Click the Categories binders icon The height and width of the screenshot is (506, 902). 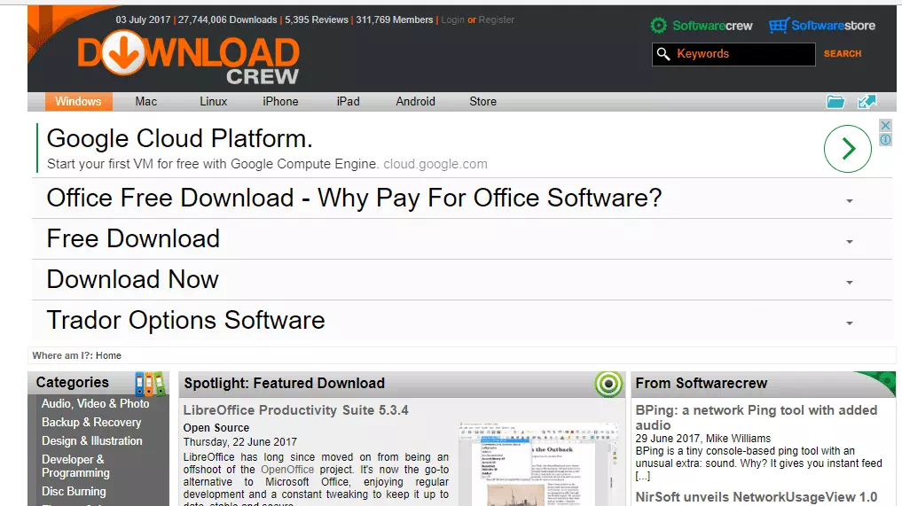[x=150, y=384]
